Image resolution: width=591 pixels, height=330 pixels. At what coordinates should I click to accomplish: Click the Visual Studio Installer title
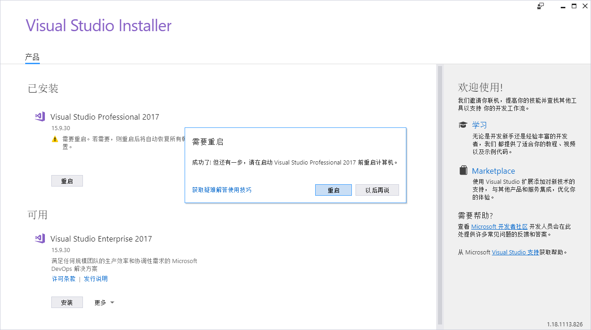(98, 25)
